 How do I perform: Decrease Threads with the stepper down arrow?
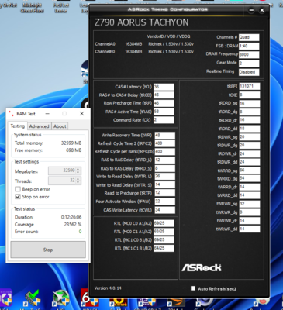78,182
